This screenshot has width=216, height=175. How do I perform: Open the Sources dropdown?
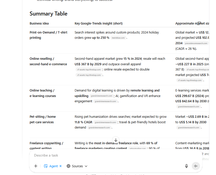[x=77, y=166]
